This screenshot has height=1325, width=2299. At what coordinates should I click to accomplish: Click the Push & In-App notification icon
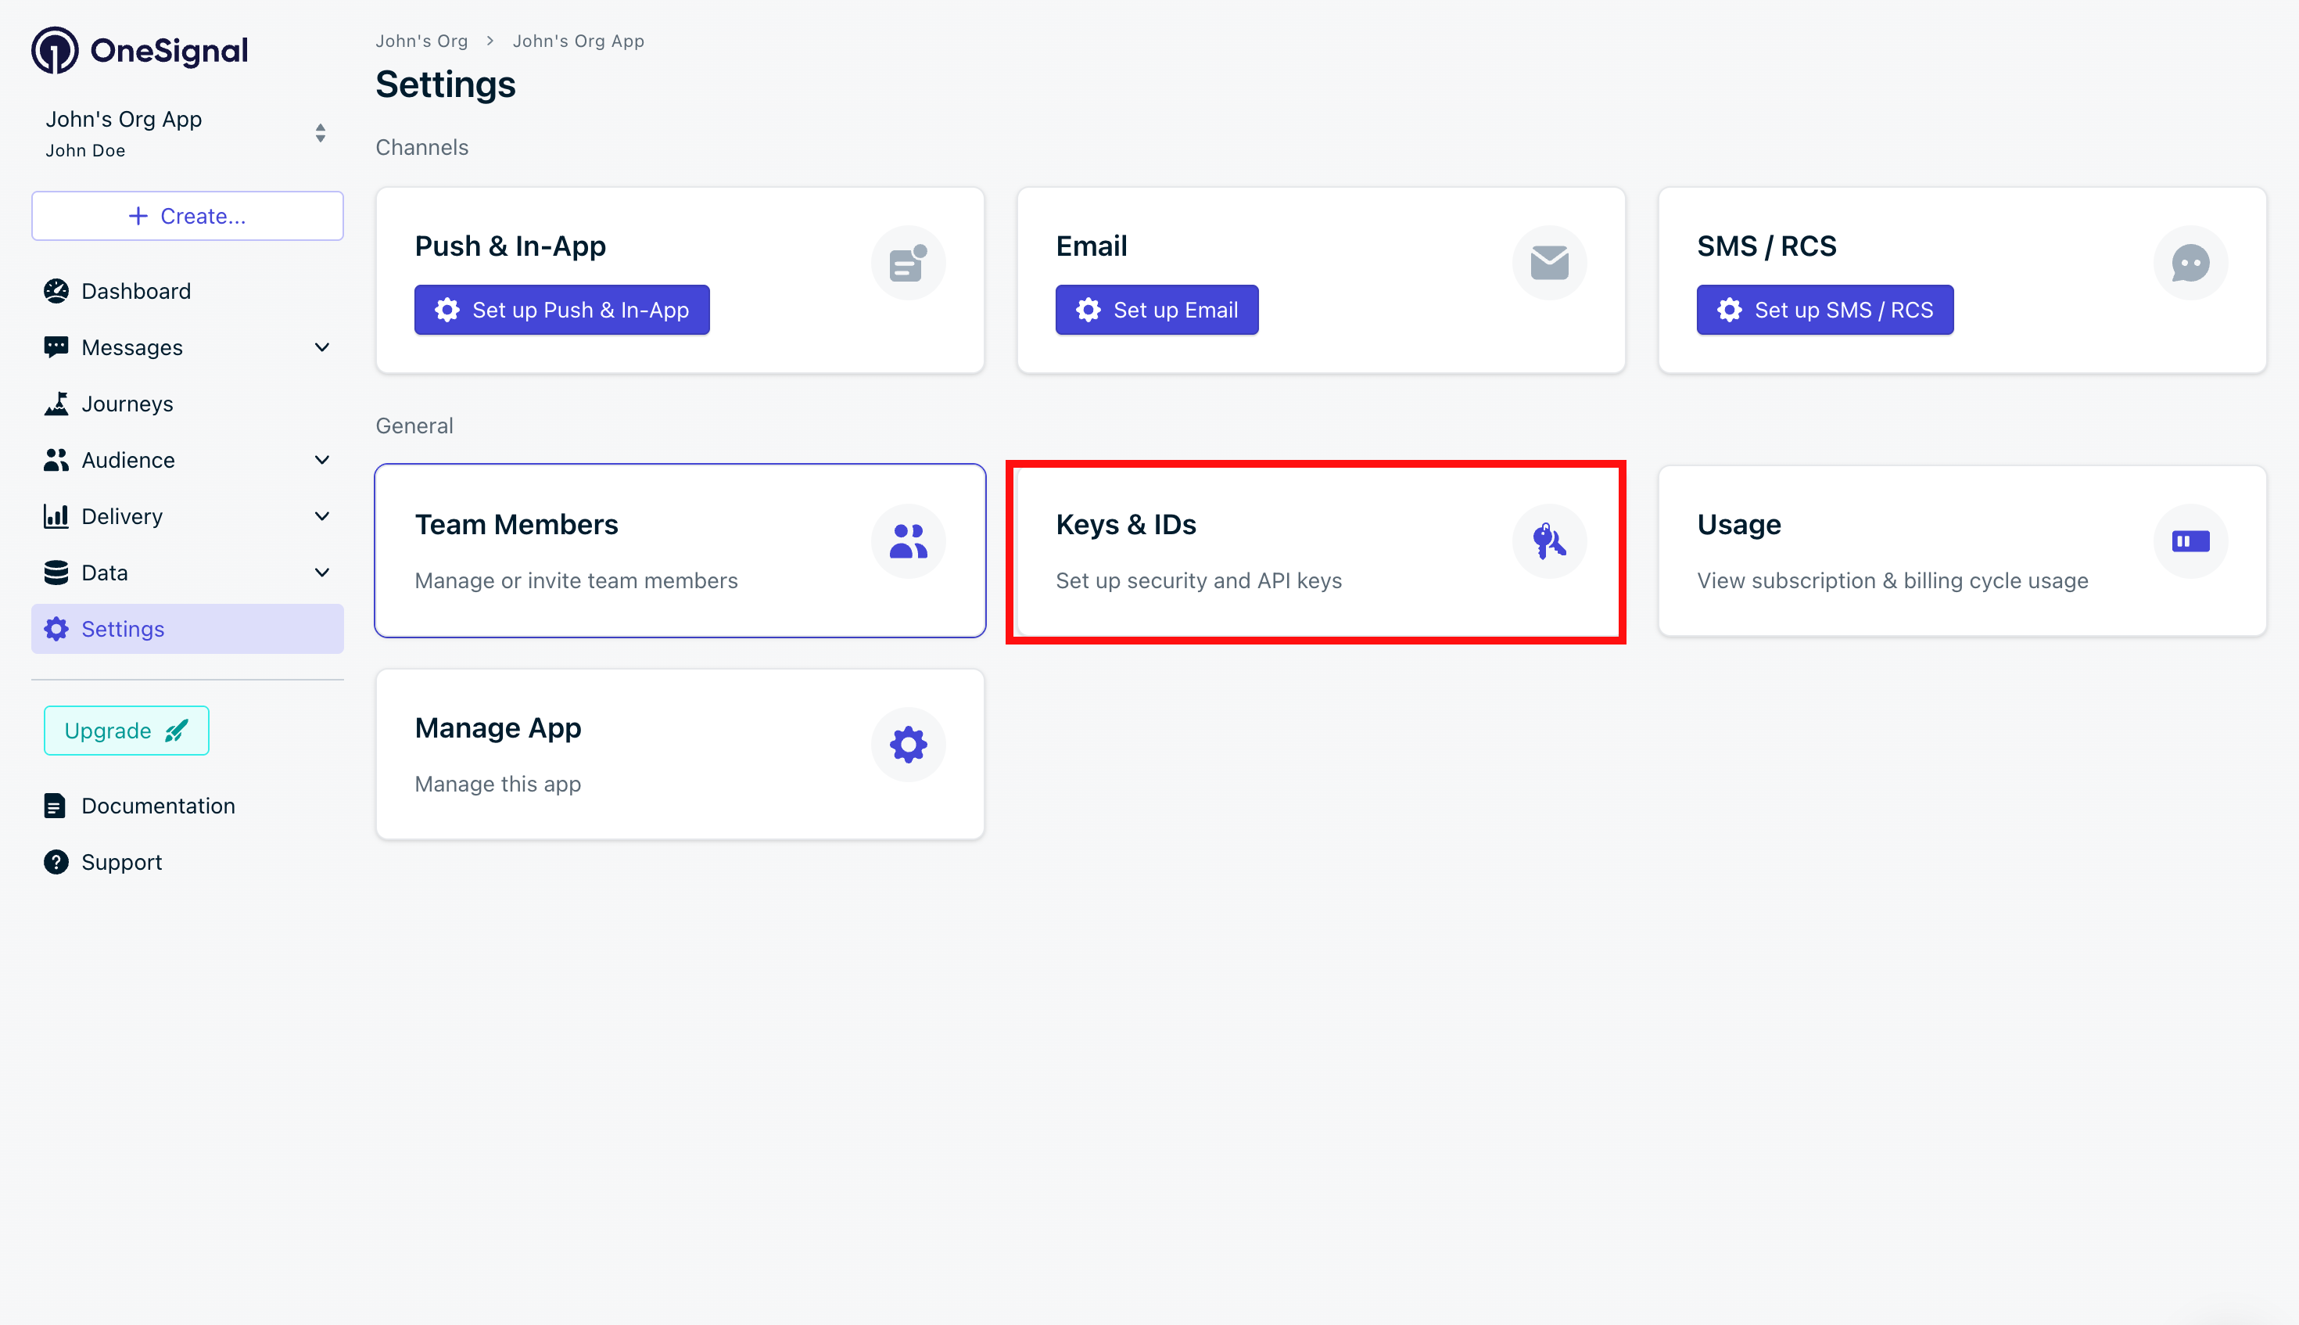point(908,263)
